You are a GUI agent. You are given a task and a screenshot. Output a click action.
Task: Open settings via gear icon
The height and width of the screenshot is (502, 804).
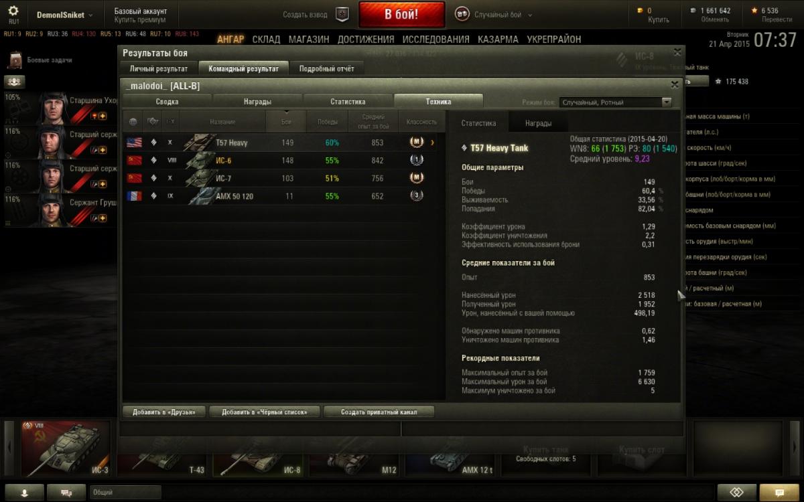pos(13,11)
